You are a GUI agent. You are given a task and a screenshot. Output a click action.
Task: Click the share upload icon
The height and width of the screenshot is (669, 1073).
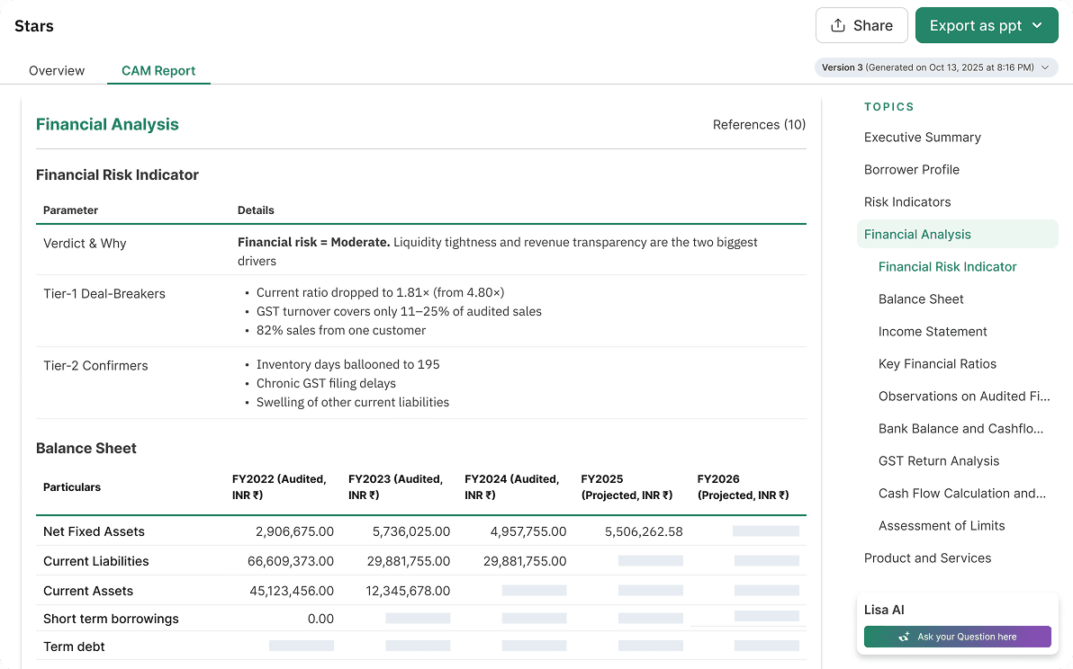837,25
